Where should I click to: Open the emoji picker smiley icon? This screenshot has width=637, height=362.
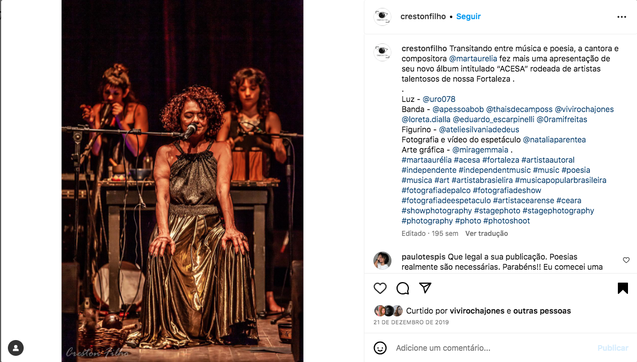(380, 348)
